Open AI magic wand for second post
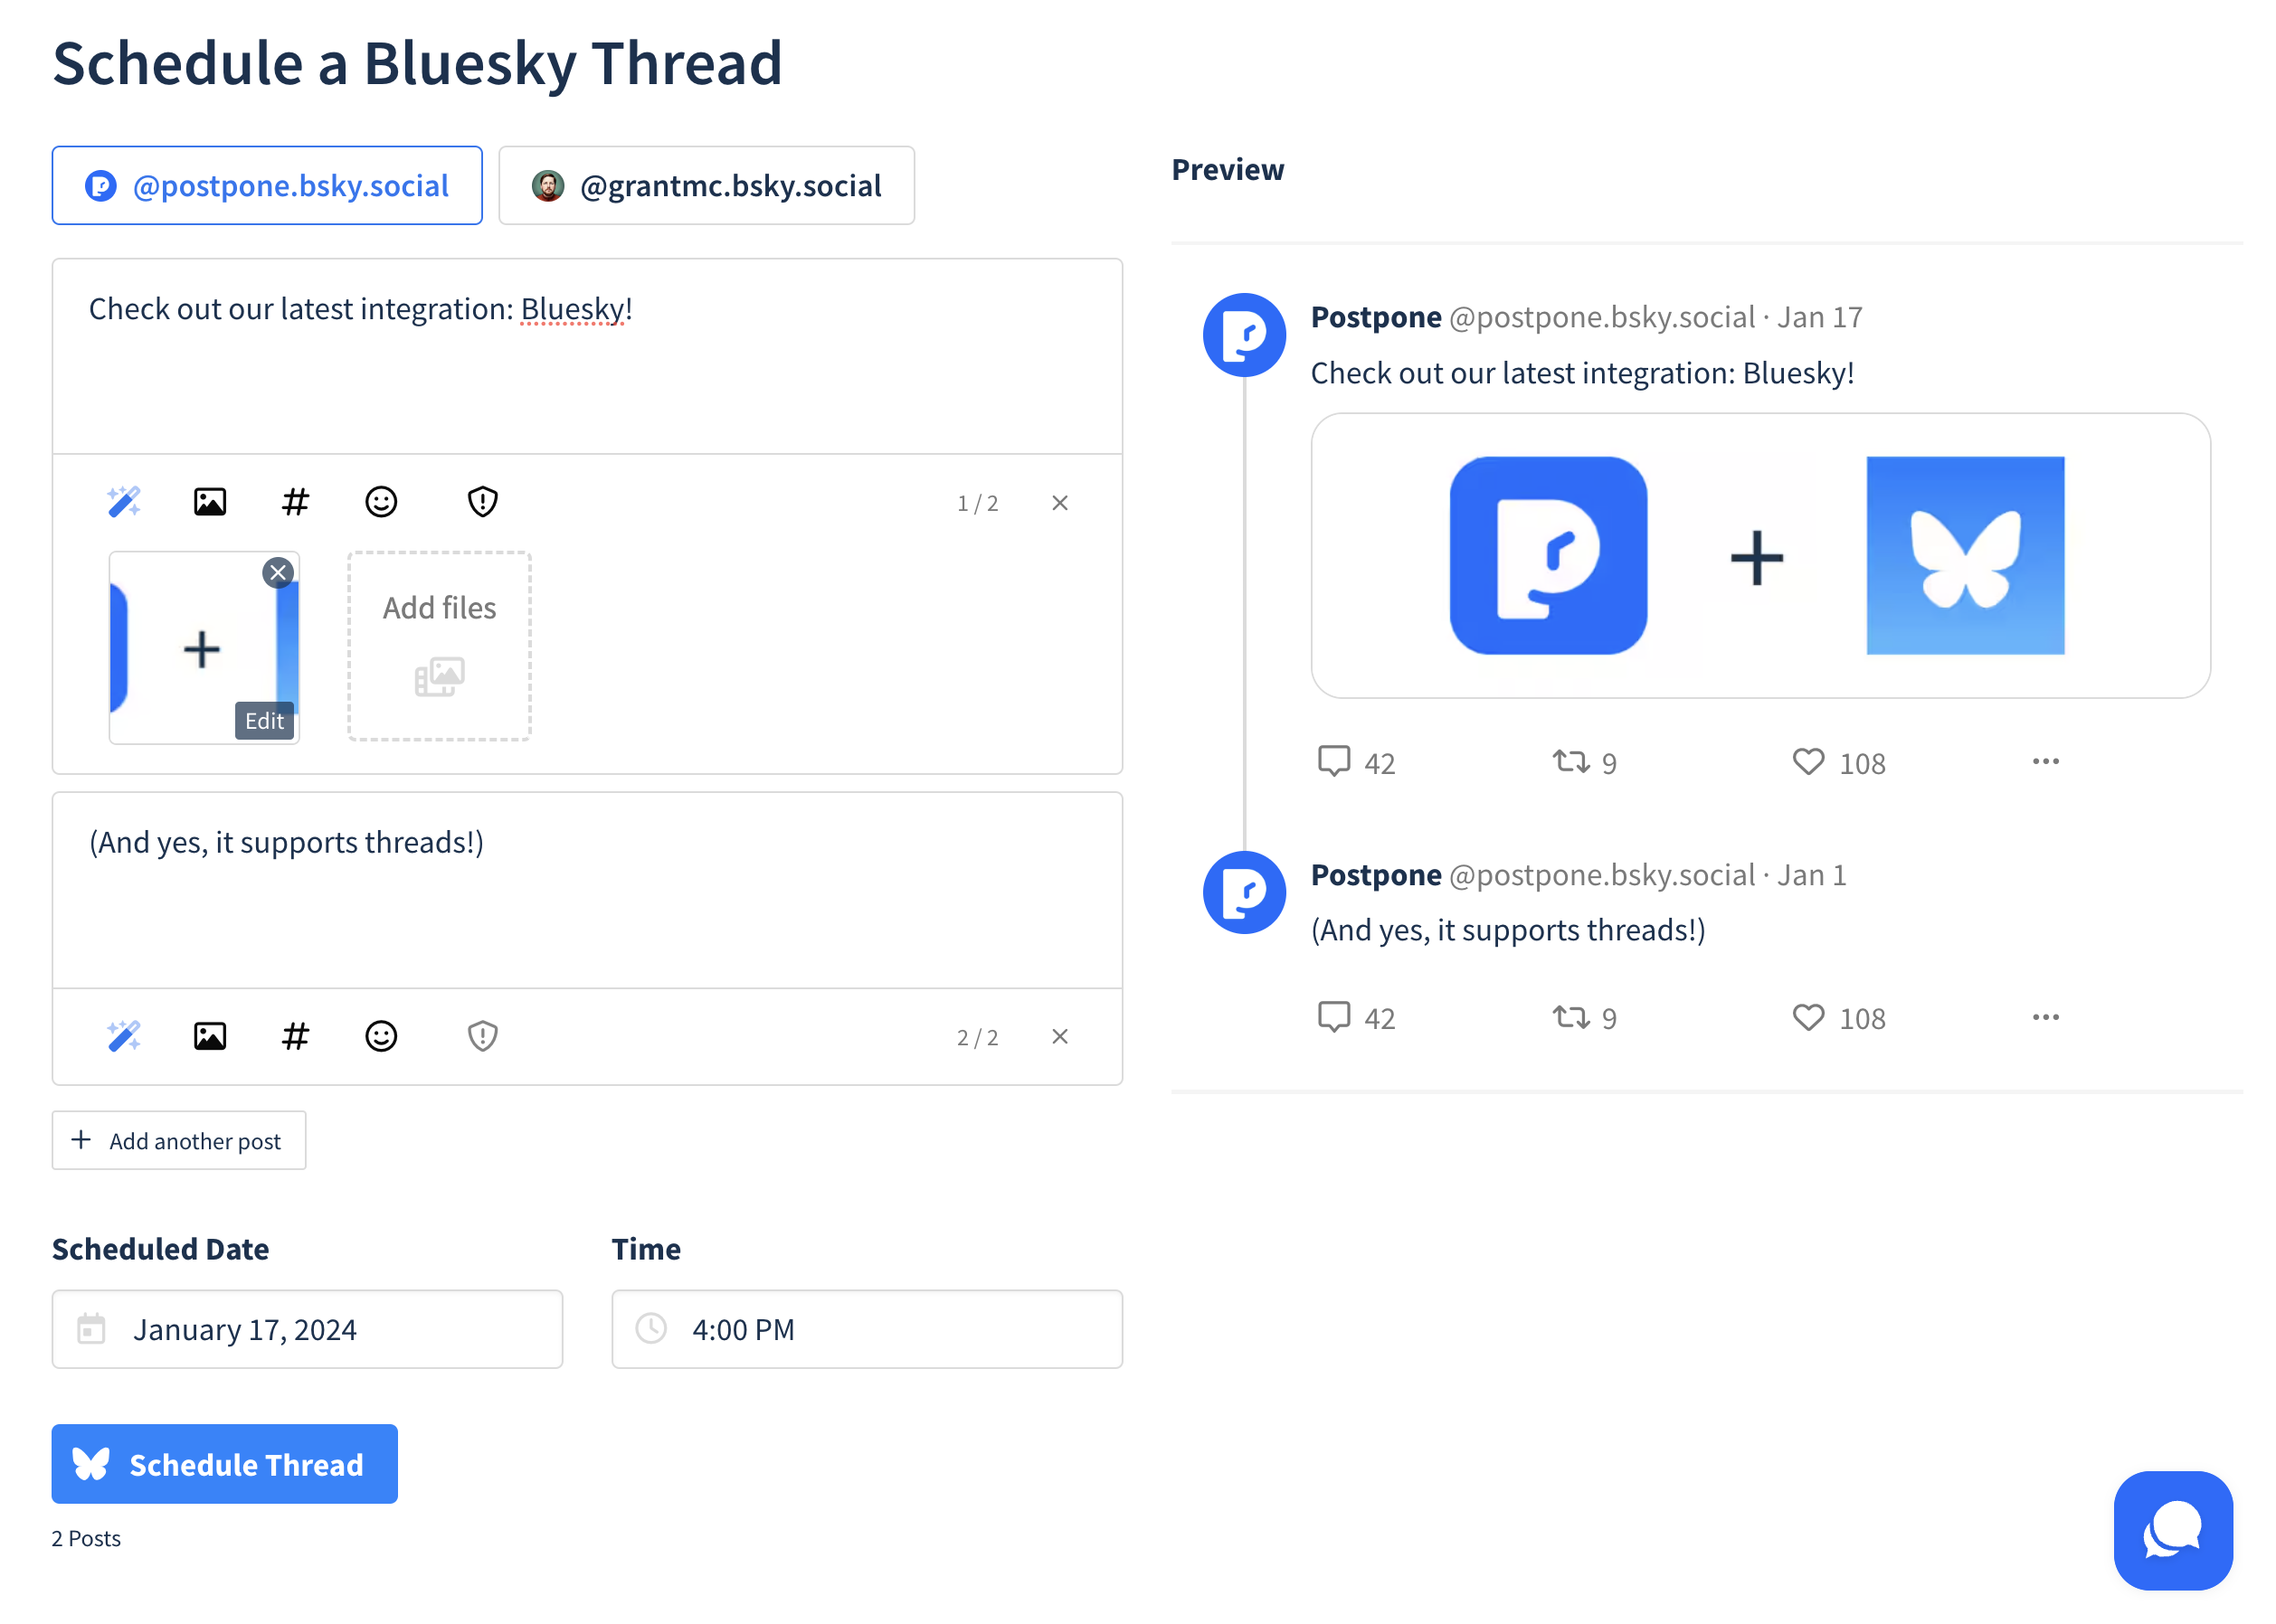 [124, 1036]
